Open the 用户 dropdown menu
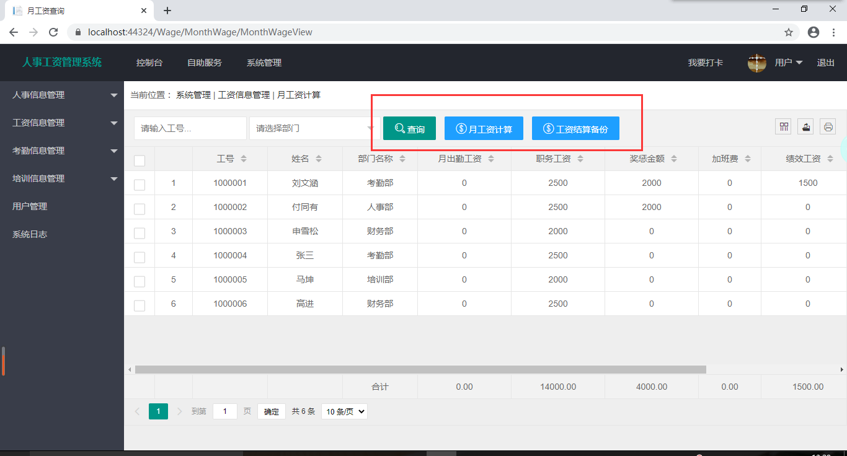This screenshot has height=456, width=847. tap(789, 63)
